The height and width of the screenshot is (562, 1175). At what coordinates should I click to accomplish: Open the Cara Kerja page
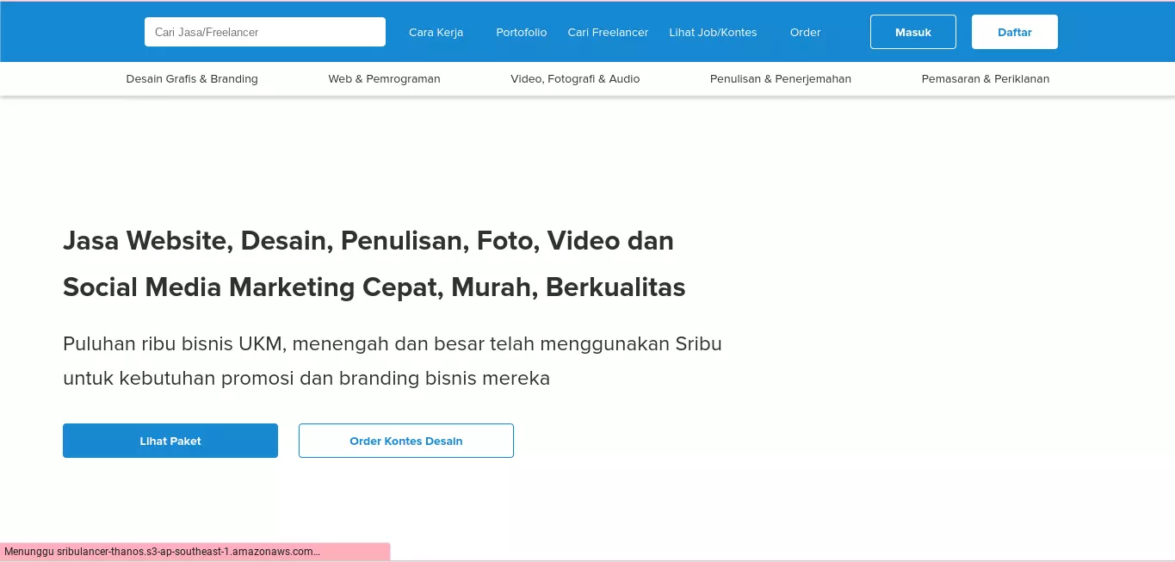pos(436,32)
